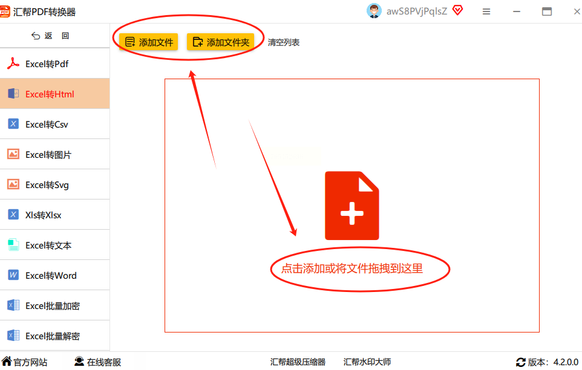Click the Excel转图片 picture icon

pyautogui.click(x=13, y=154)
